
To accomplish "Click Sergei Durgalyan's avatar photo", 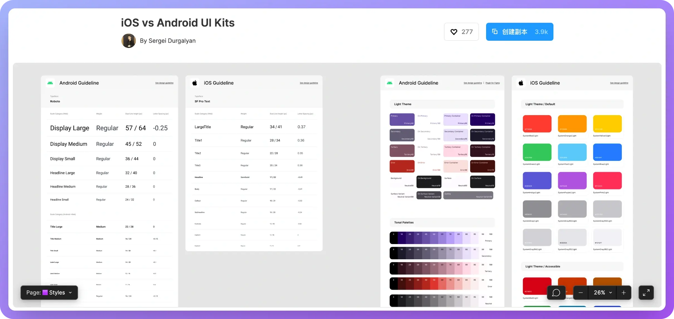I will click(128, 41).
